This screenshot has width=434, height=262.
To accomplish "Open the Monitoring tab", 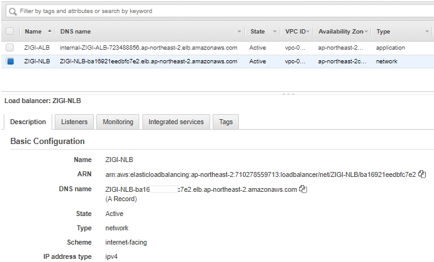I will click(118, 122).
